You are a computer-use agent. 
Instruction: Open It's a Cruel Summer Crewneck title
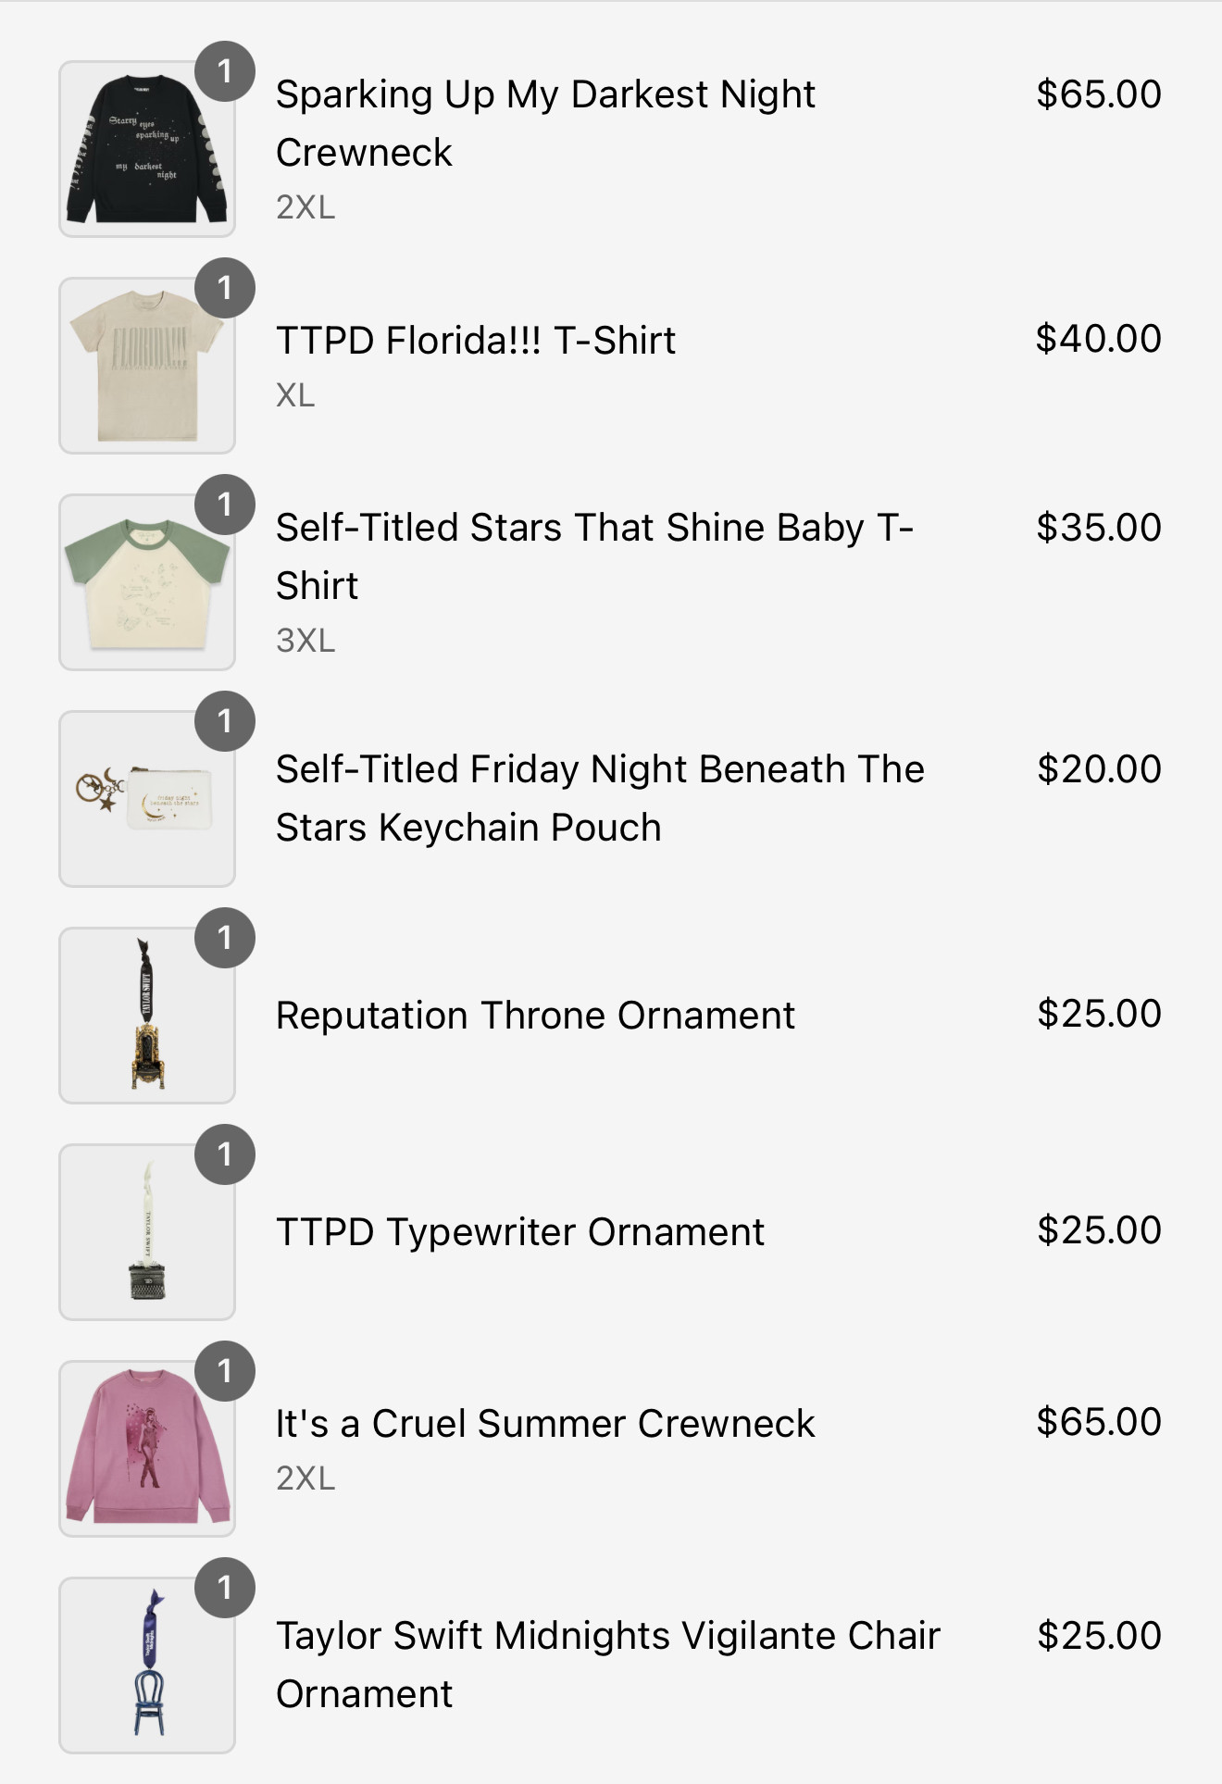point(545,1424)
